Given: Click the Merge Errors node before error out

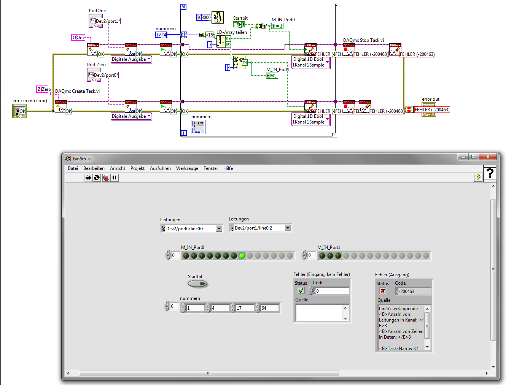Looking at the screenshot, I should 409,109.
